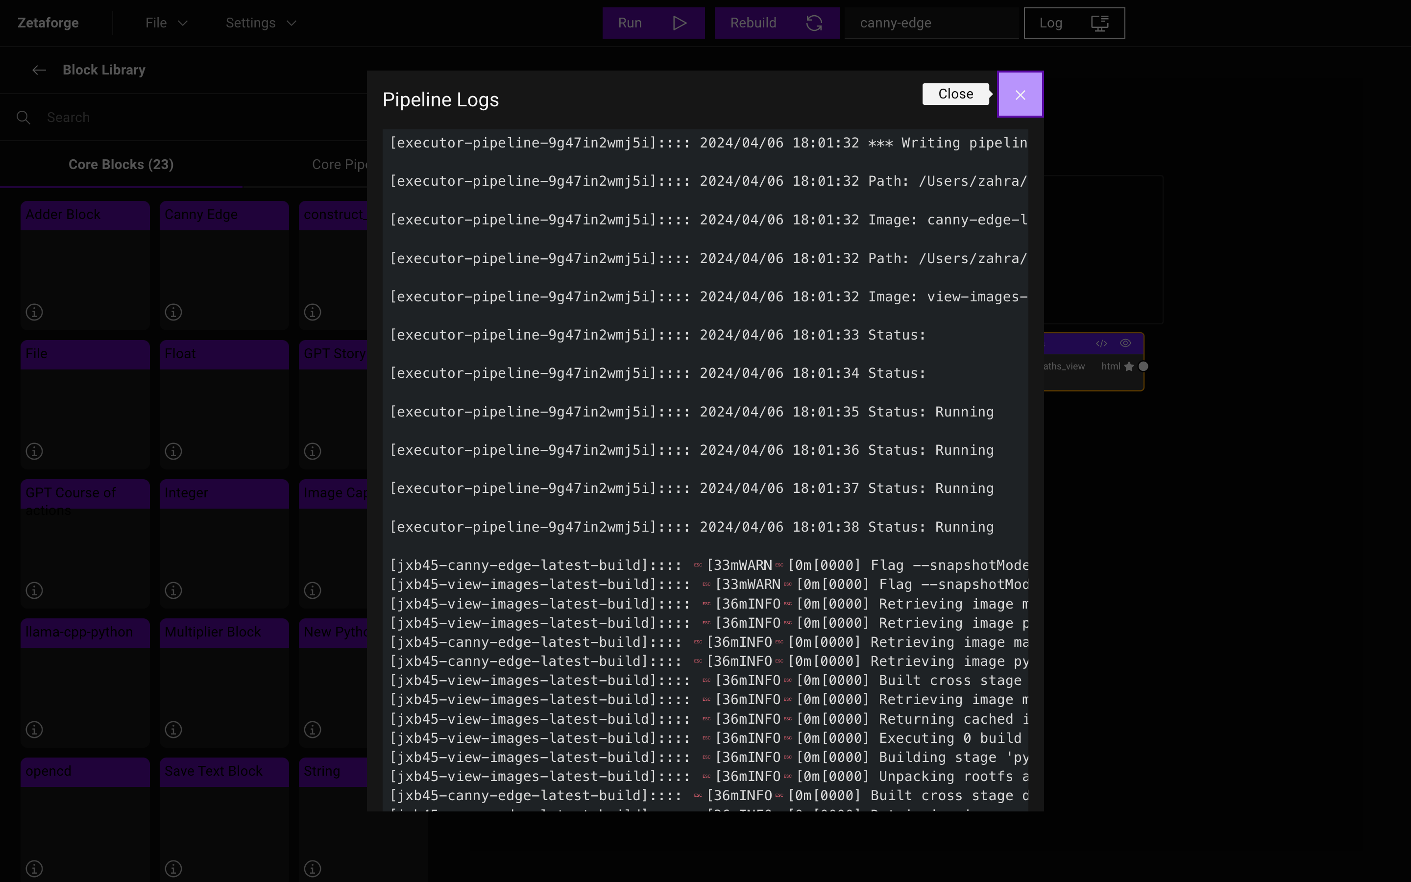Open info for construct block
This screenshot has width=1411, height=882.
pos(313,312)
